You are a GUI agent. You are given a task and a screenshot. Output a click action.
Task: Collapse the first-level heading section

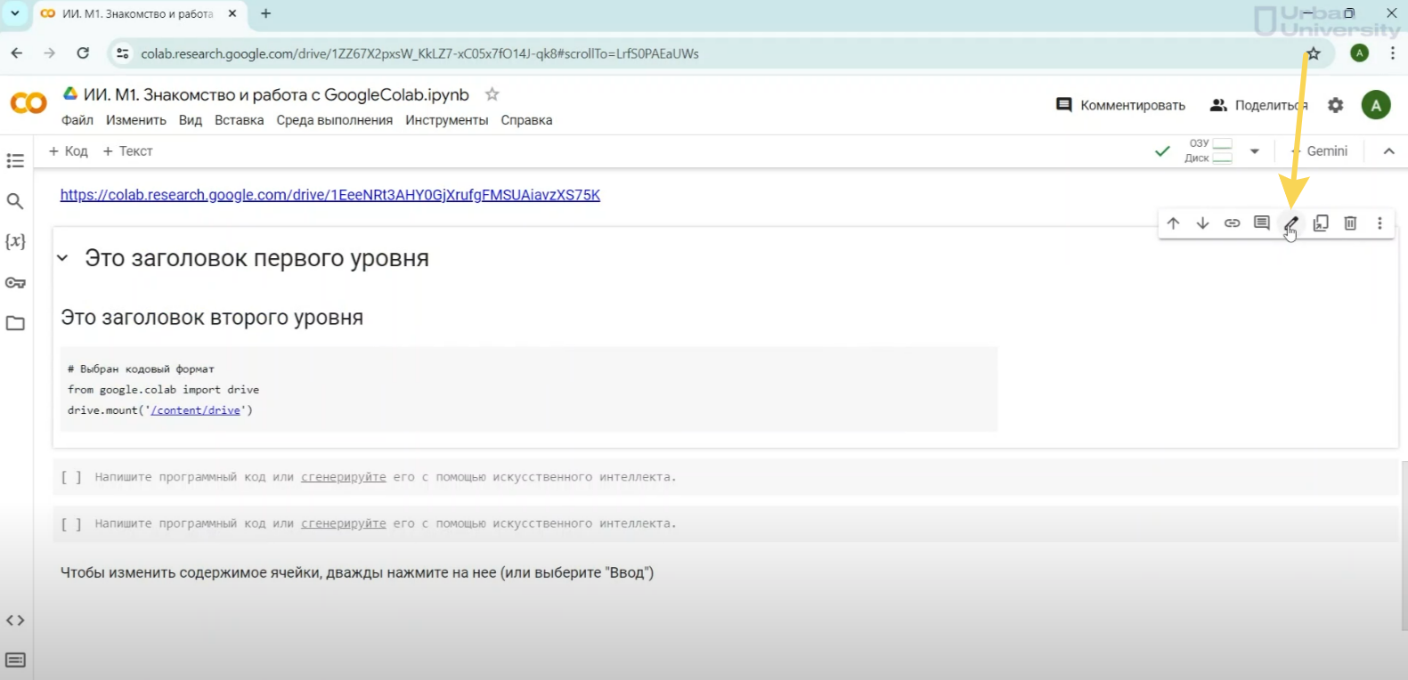click(x=62, y=258)
